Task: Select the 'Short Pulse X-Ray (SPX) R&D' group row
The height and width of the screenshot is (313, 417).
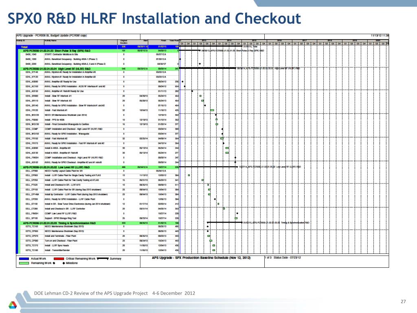Action: [100, 51]
